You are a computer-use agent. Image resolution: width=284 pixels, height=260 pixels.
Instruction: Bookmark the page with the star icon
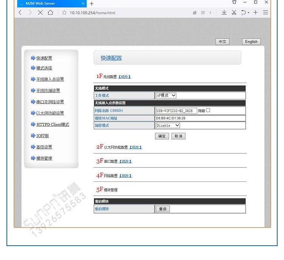pyautogui.click(x=64, y=13)
